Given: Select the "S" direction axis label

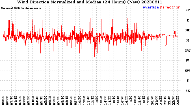Looking at the screenshot, I should [x=188, y=81].
